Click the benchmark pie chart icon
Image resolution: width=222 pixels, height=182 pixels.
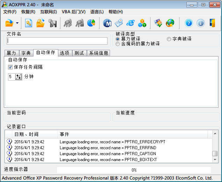click(x=91, y=23)
